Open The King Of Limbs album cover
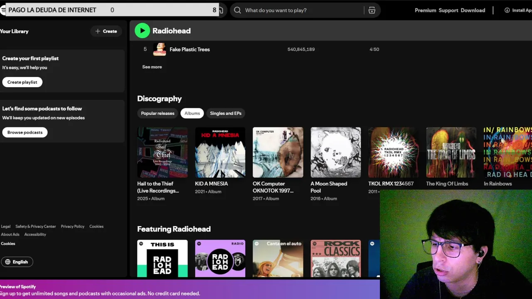The height and width of the screenshot is (299, 532). [451, 152]
